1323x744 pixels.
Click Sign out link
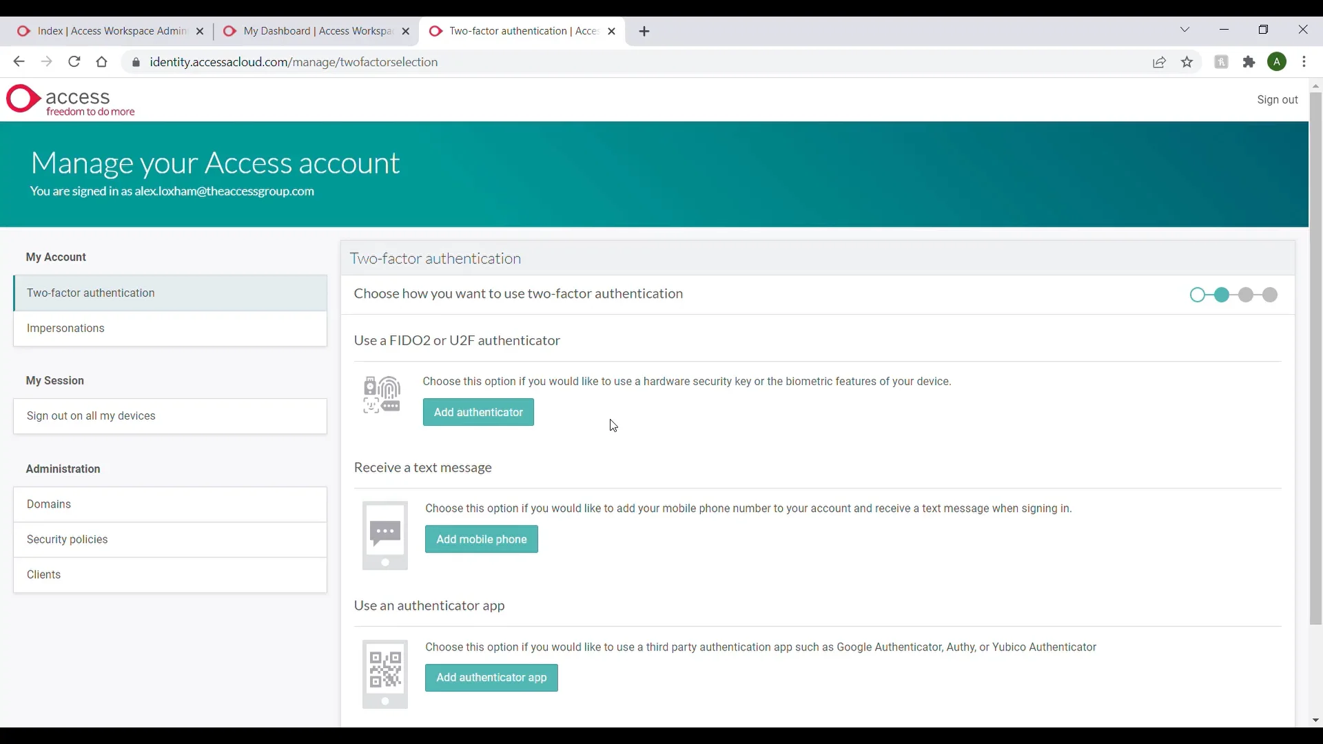[1277, 100]
